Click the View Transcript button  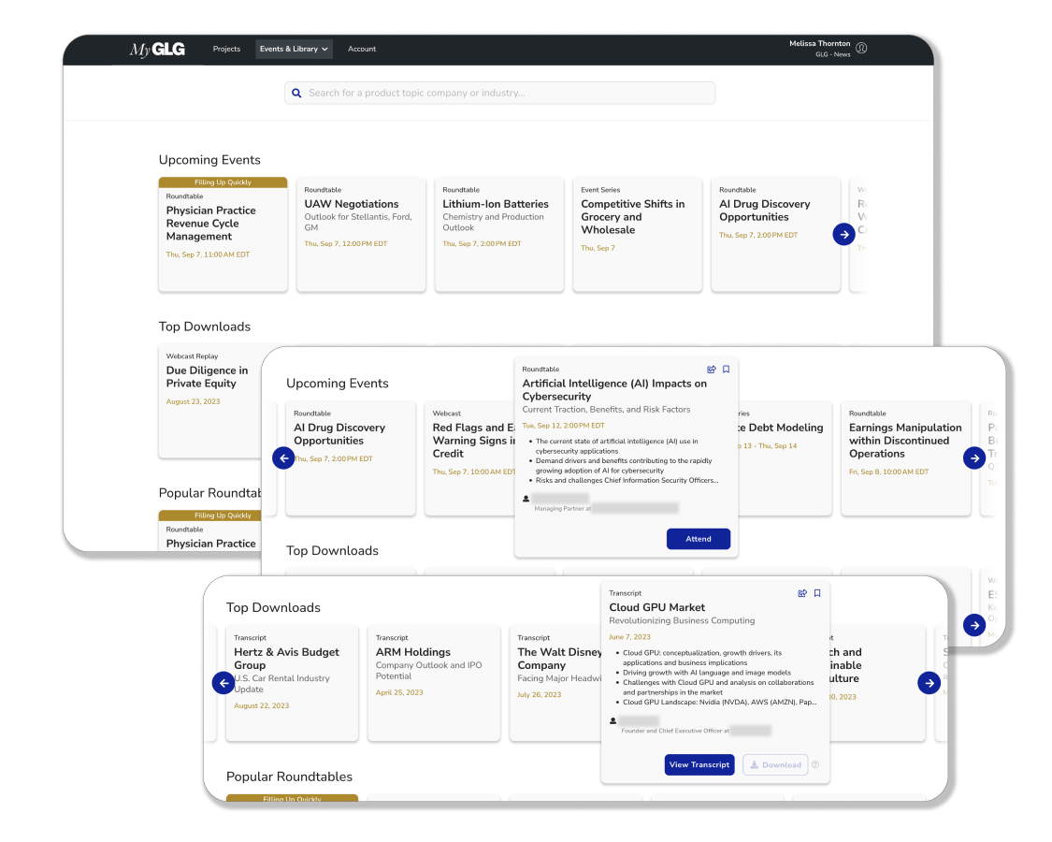coord(699,764)
